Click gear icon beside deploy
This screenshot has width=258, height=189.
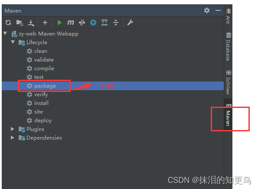click(29, 121)
